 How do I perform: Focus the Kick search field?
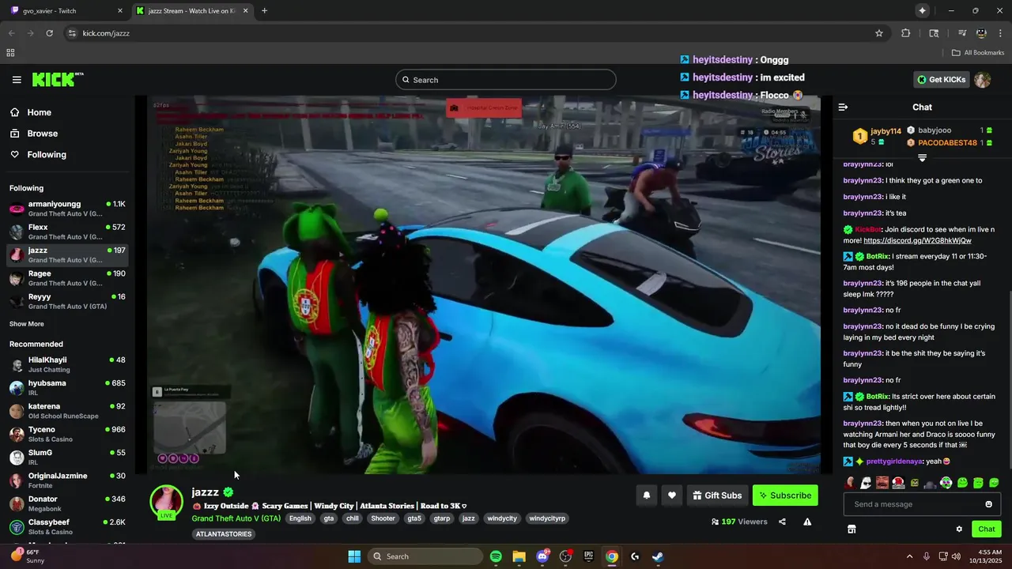[506, 80]
